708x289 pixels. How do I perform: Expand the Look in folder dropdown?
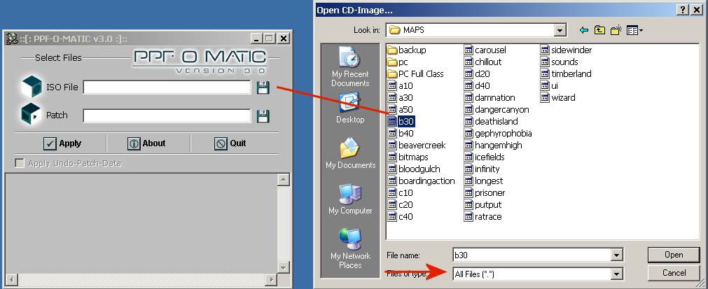(560, 30)
